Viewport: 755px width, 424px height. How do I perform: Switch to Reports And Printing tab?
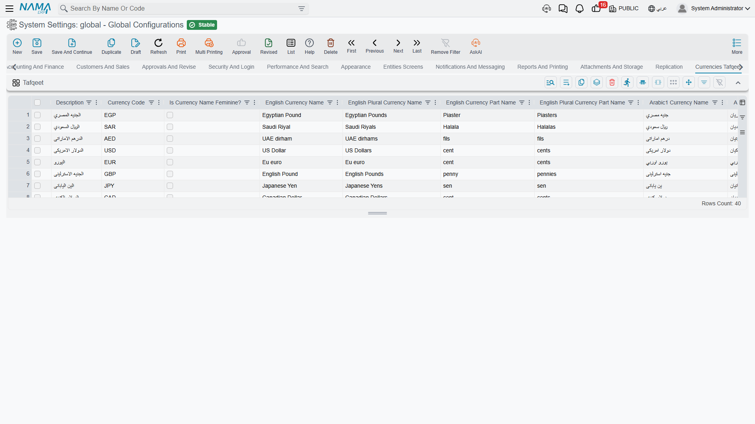coord(542,67)
